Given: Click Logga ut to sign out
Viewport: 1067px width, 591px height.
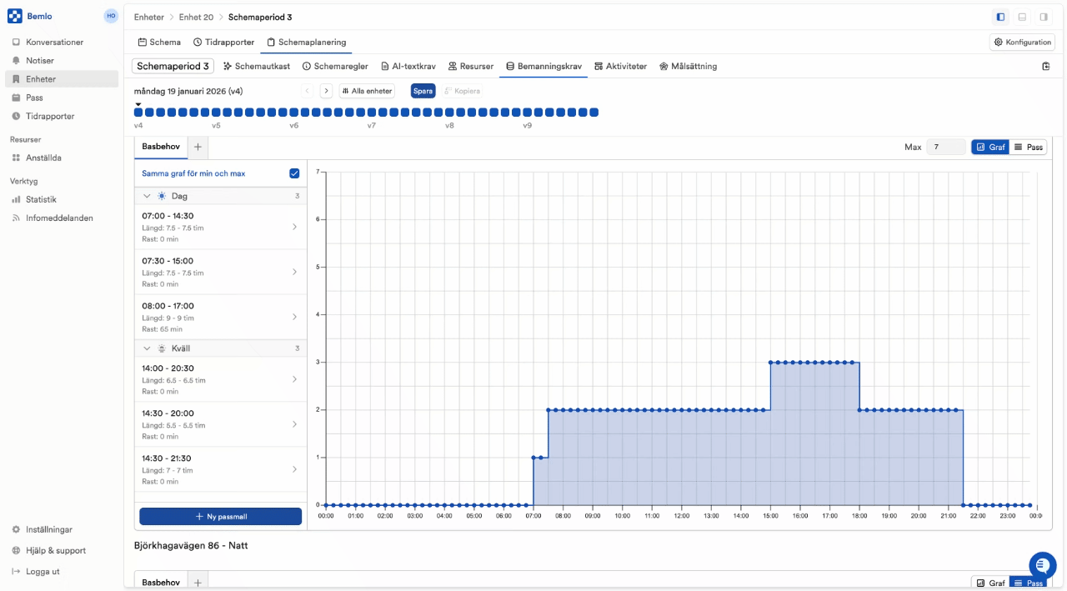Looking at the screenshot, I should pyautogui.click(x=43, y=572).
